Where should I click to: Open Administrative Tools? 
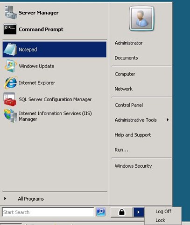[135, 120]
